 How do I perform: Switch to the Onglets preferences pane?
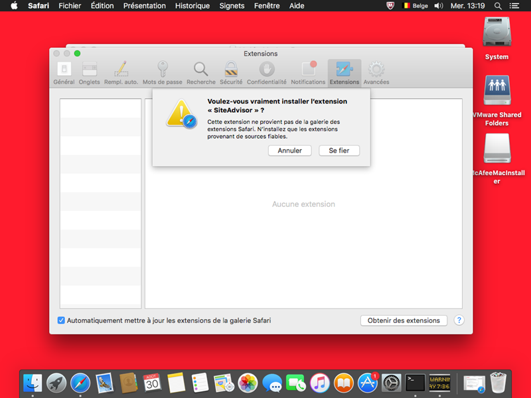[90, 73]
